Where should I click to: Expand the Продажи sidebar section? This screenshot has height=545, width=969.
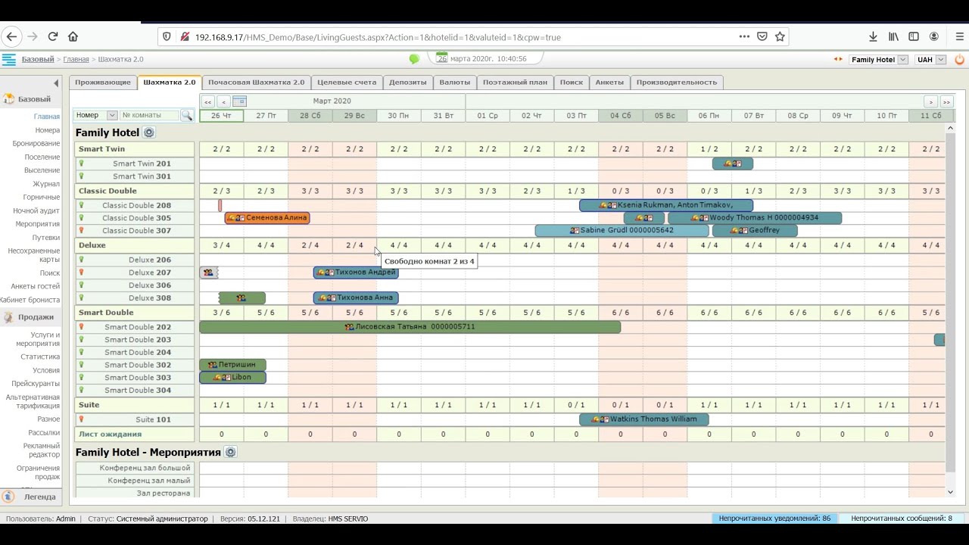30,317
